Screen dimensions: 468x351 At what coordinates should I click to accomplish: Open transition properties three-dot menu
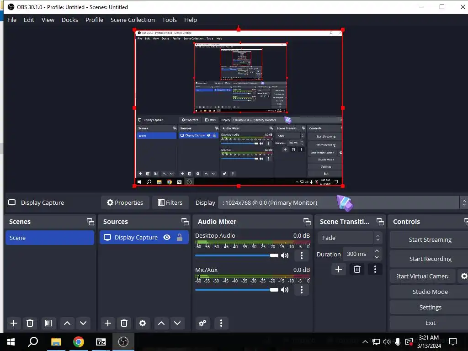375,270
